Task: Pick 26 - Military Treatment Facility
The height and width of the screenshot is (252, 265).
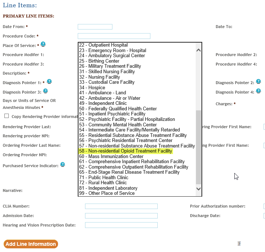Action: pyautogui.click(x=137, y=66)
